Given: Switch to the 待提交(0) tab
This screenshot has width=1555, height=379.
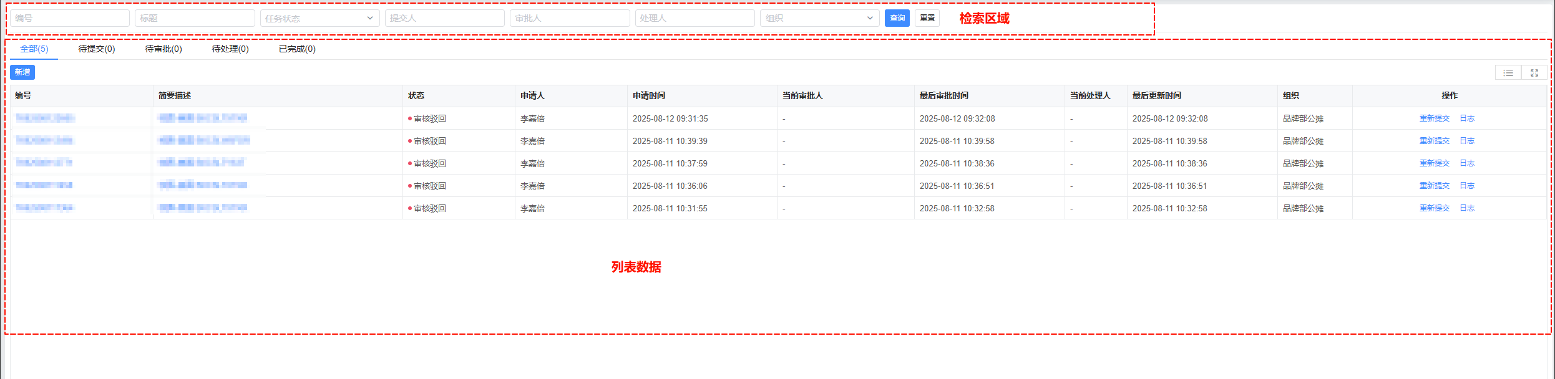Looking at the screenshot, I should click(97, 49).
